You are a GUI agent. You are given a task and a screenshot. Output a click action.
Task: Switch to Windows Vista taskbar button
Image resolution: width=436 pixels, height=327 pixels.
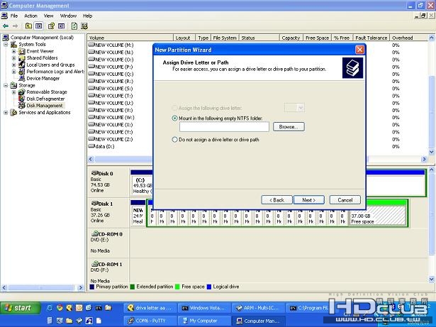click(x=204, y=308)
